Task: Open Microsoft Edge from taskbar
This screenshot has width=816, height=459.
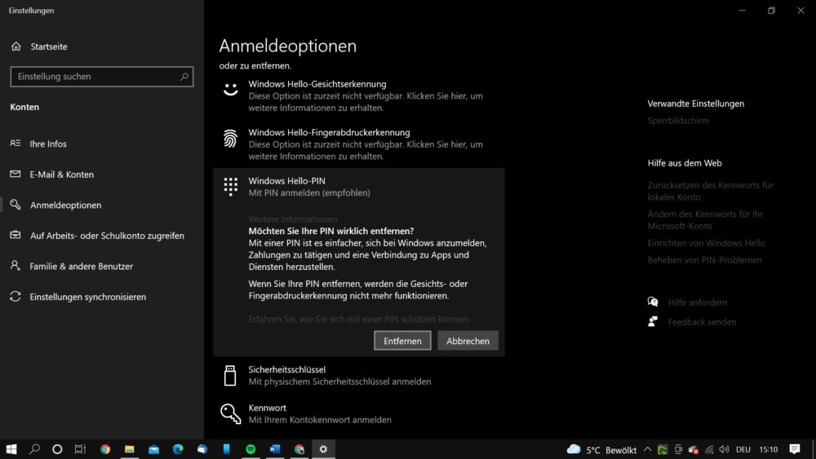Action: tap(178, 449)
